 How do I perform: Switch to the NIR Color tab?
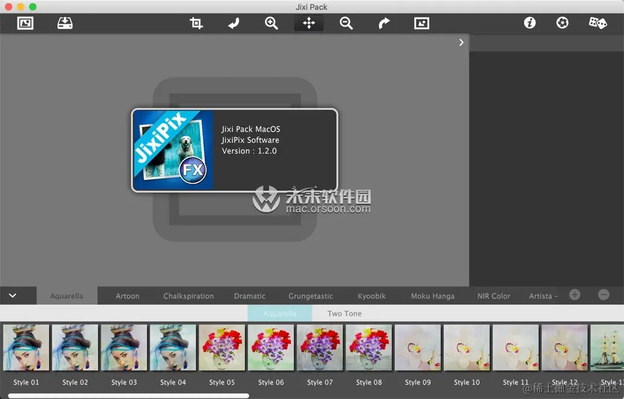pos(493,296)
